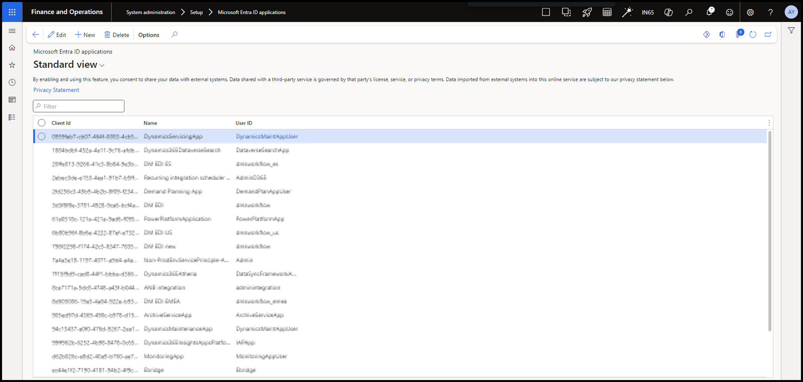Click the action pane search magnifier
This screenshot has height=382, width=803.
click(x=175, y=35)
